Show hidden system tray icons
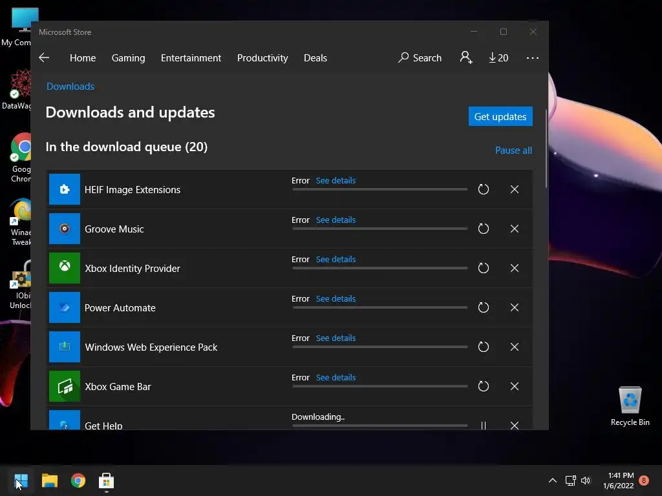This screenshot has height=496, width=662. [552, 480]
